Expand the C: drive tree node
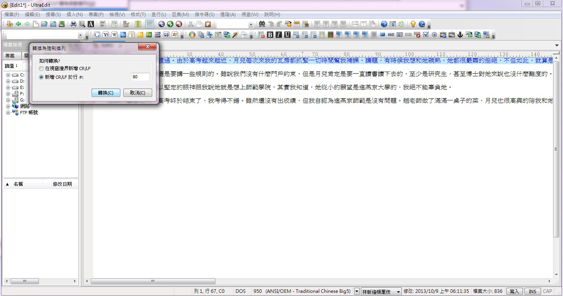This screenshot has width=563, height=296. (8, 75)
